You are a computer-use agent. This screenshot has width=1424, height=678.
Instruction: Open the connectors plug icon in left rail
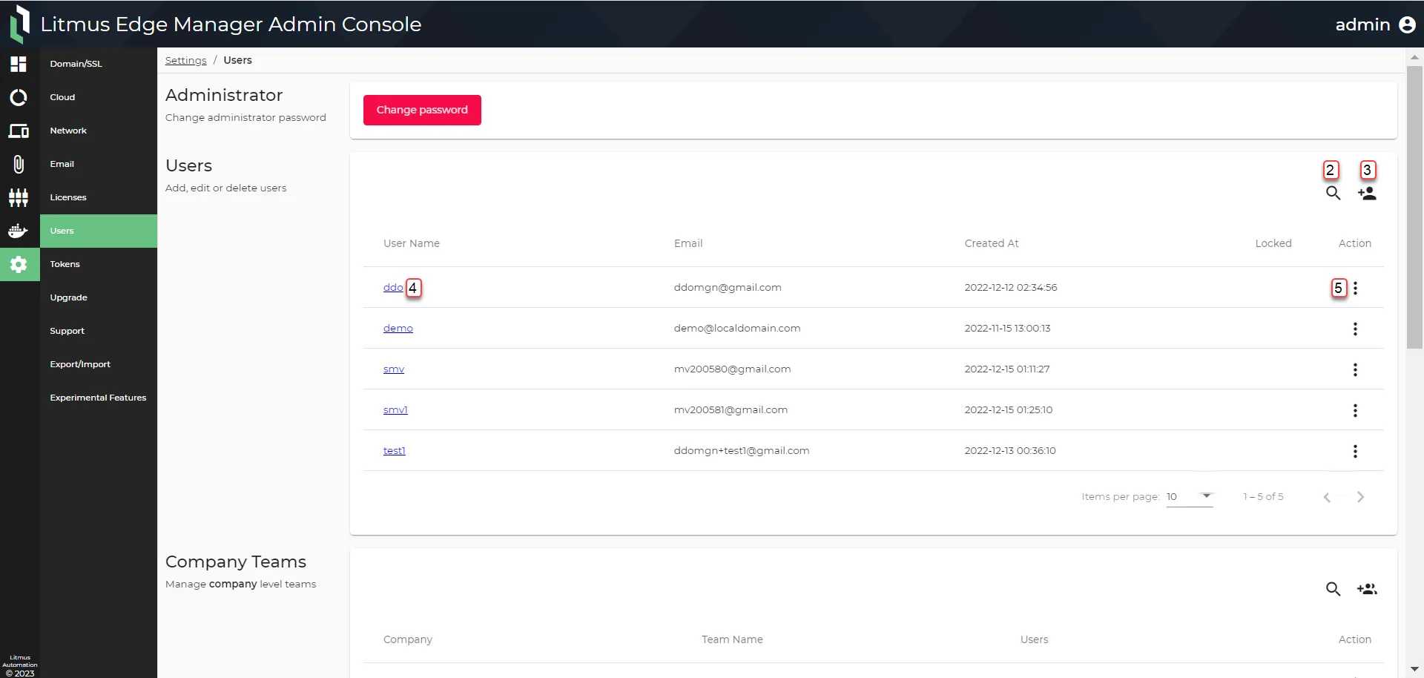[19, 197]
